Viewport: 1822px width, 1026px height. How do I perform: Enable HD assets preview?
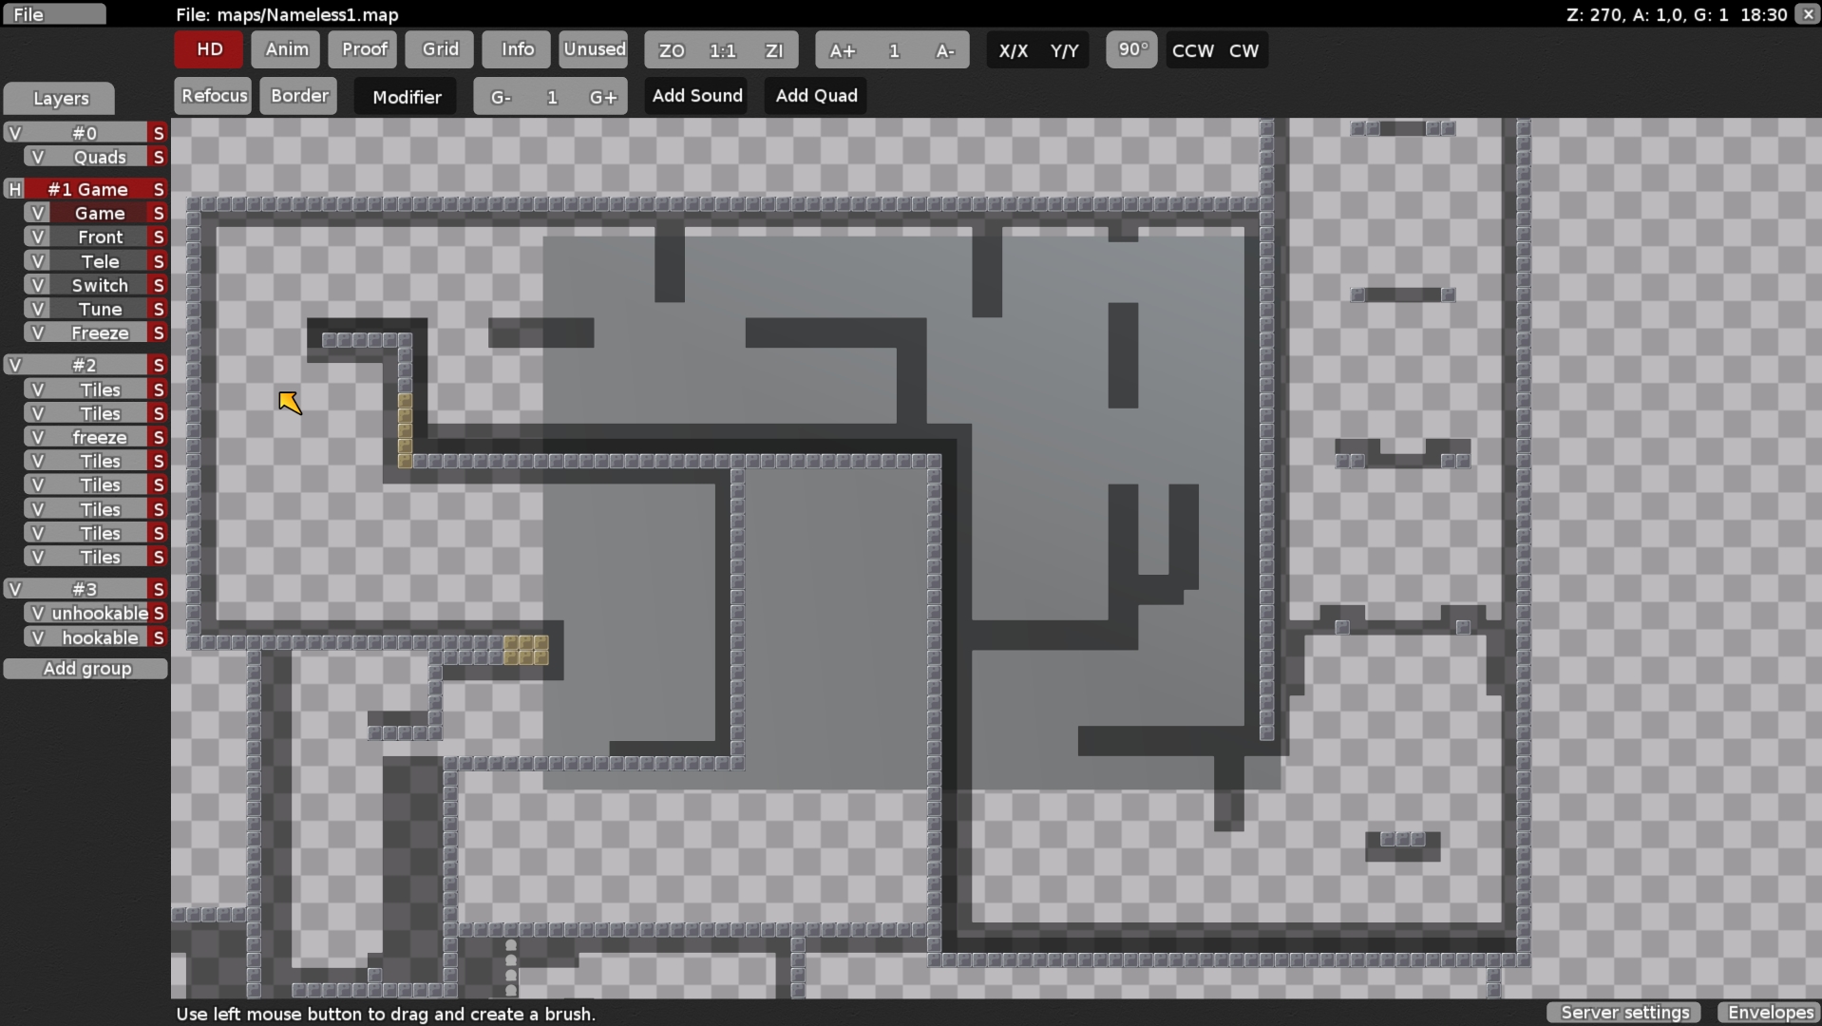click(207, 49)
